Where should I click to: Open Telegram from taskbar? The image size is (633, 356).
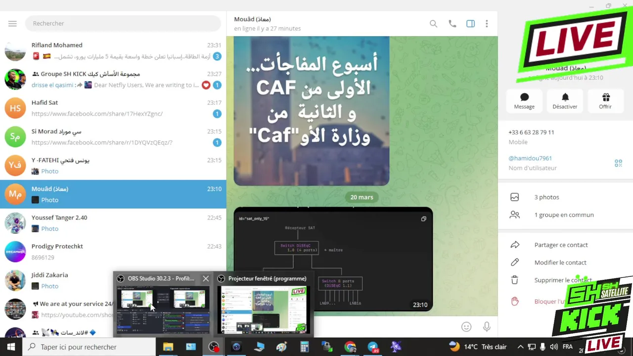[x=373, y=347]
